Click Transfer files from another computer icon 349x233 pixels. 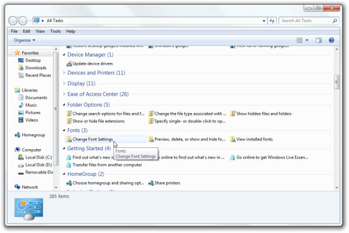(69, 165)
